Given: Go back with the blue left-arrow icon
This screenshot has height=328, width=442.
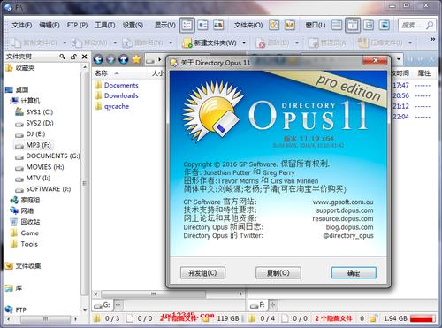Looking at the screenshot, I should tap(98, 60).
